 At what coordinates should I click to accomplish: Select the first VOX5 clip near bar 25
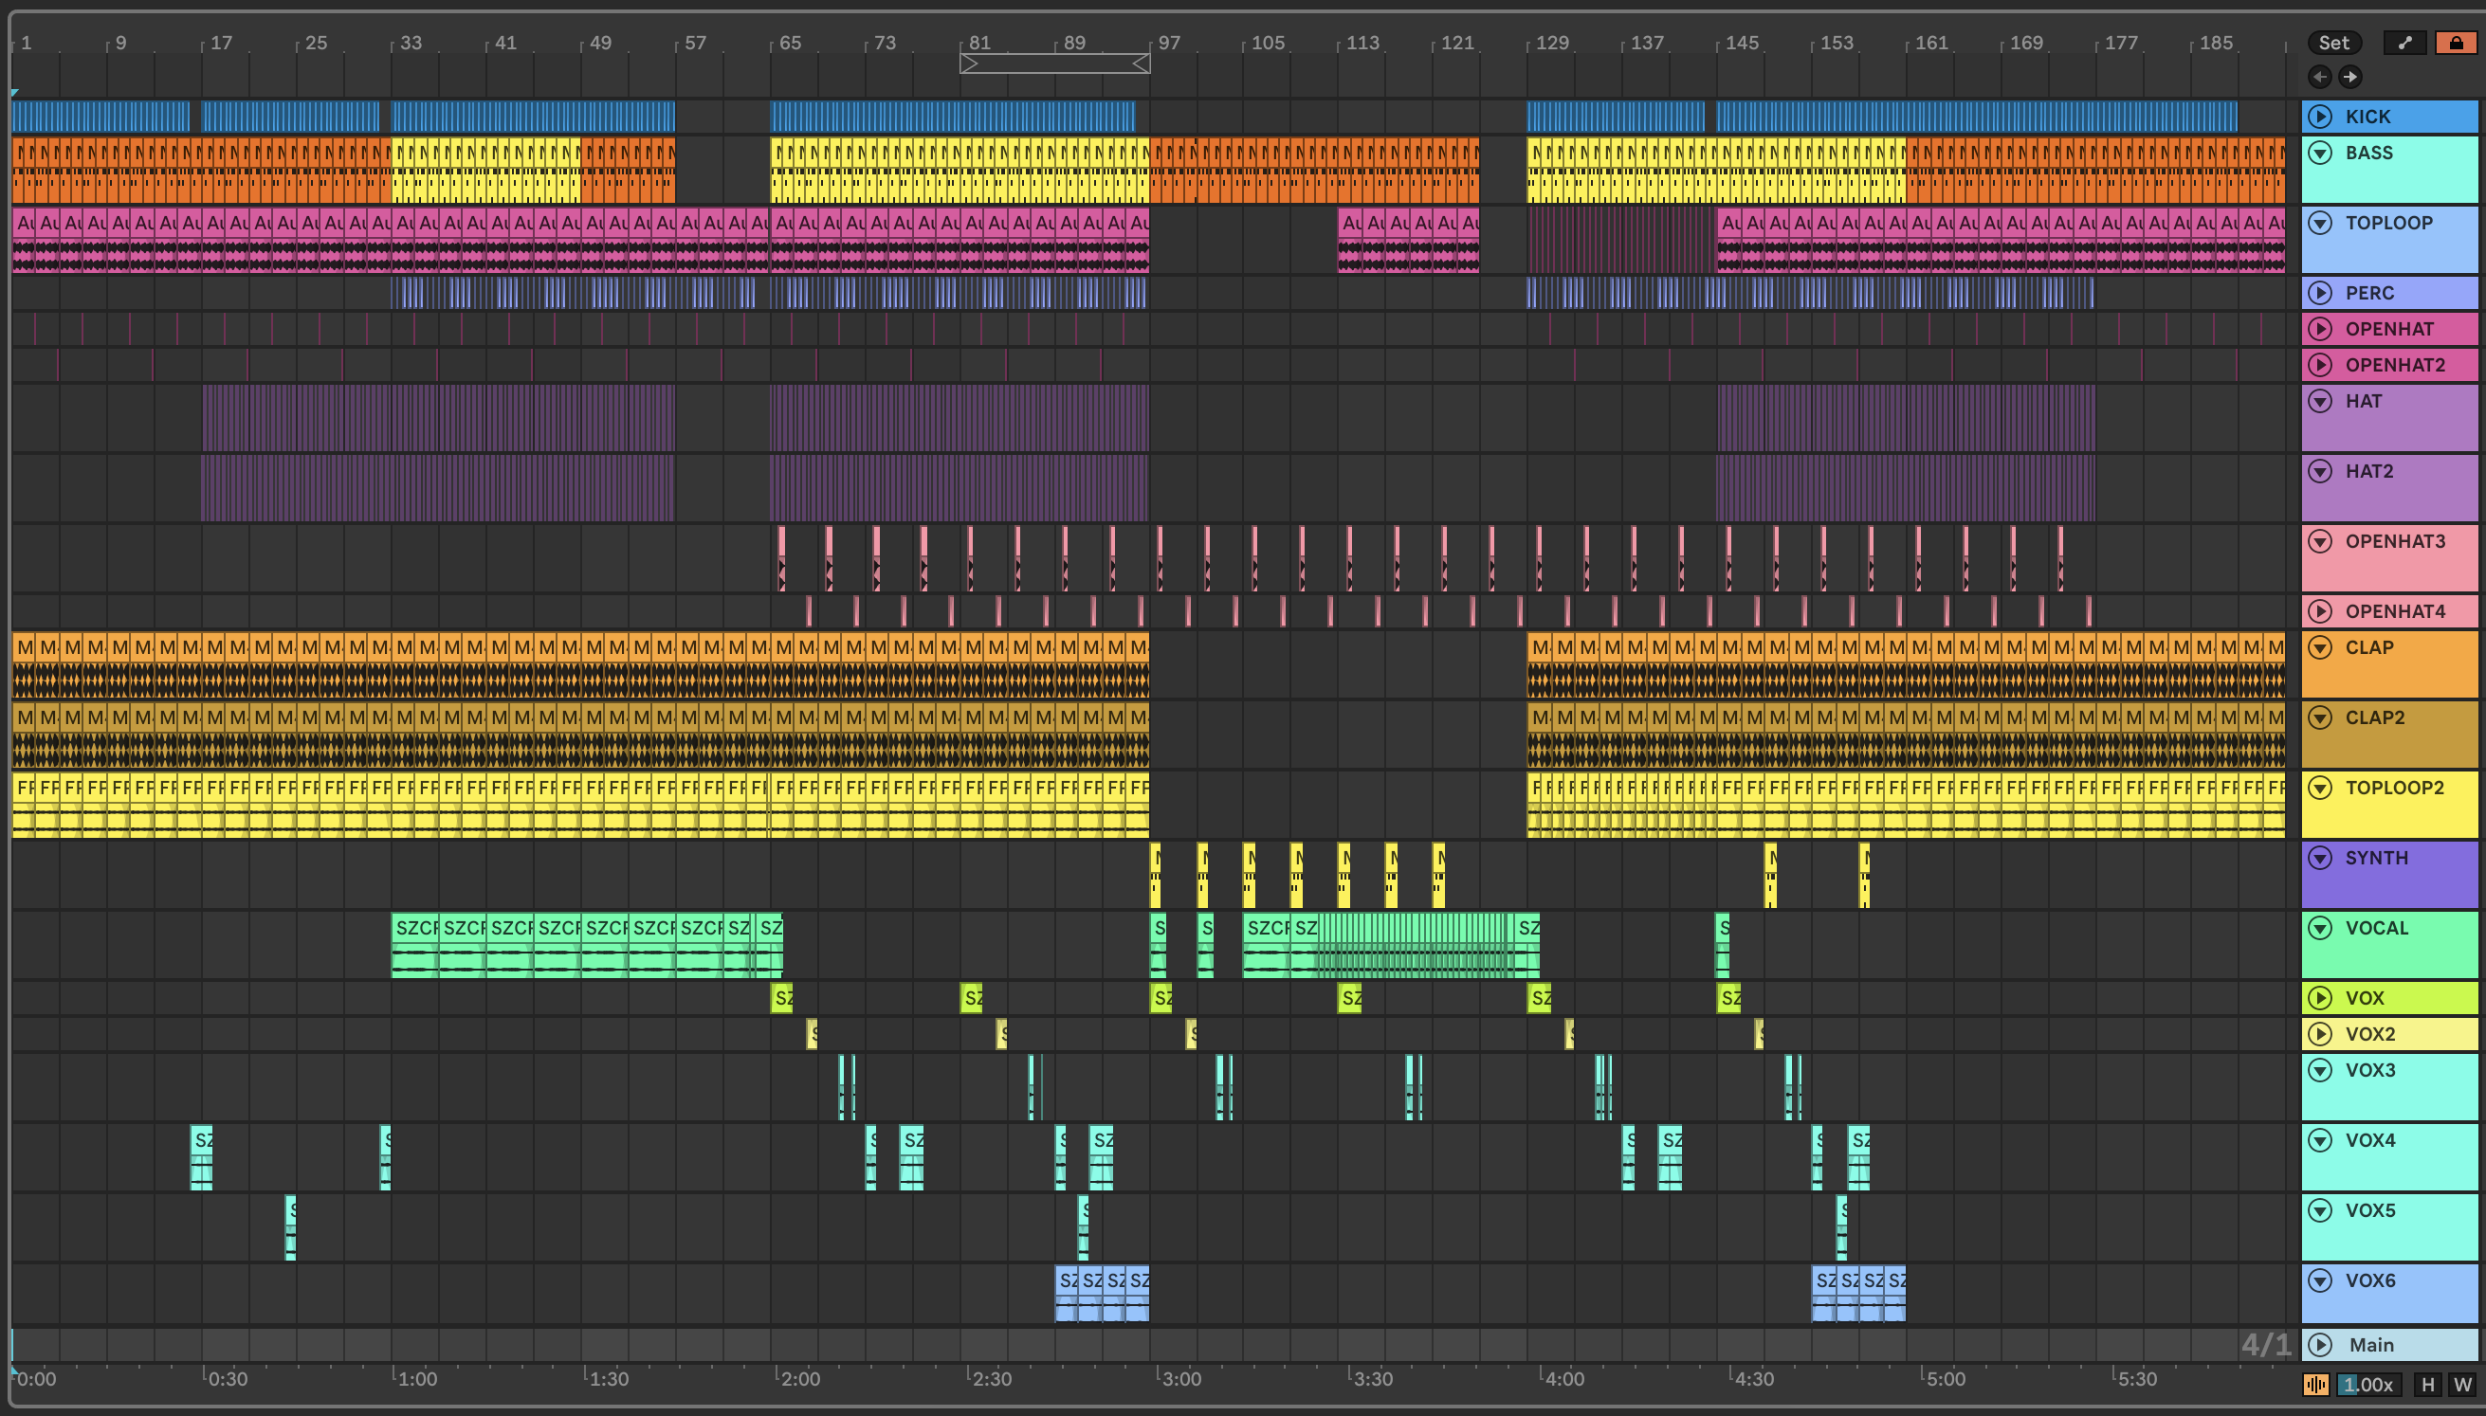pyautogui.click(x=290, y=1227)
